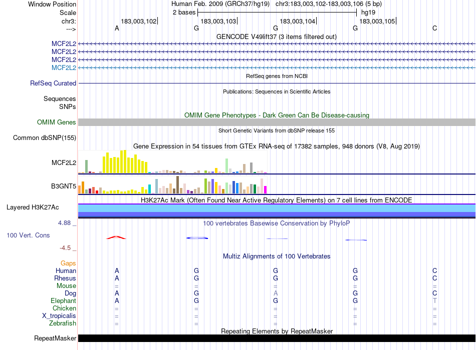This screenshot has width=476, height=350.
Task: Click the RefSeq Curated intron line
Action: (277, 83)
